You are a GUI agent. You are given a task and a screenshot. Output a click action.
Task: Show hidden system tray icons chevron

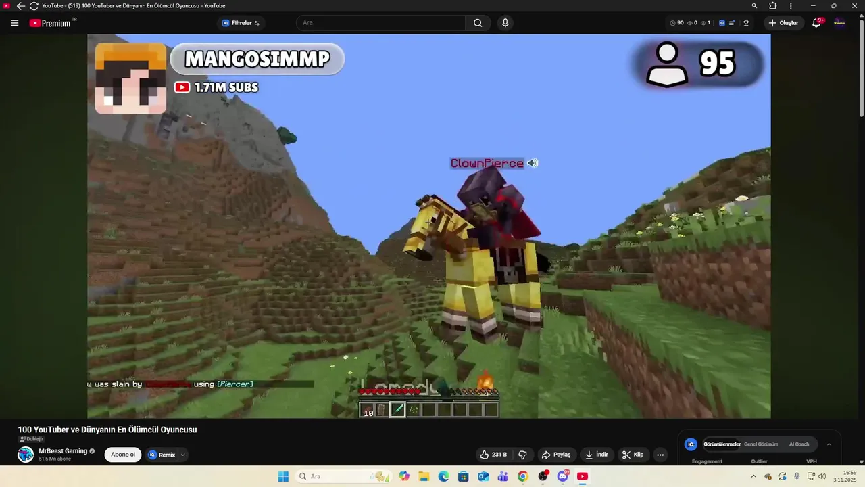pyautogui.click(x=755, y=476)
